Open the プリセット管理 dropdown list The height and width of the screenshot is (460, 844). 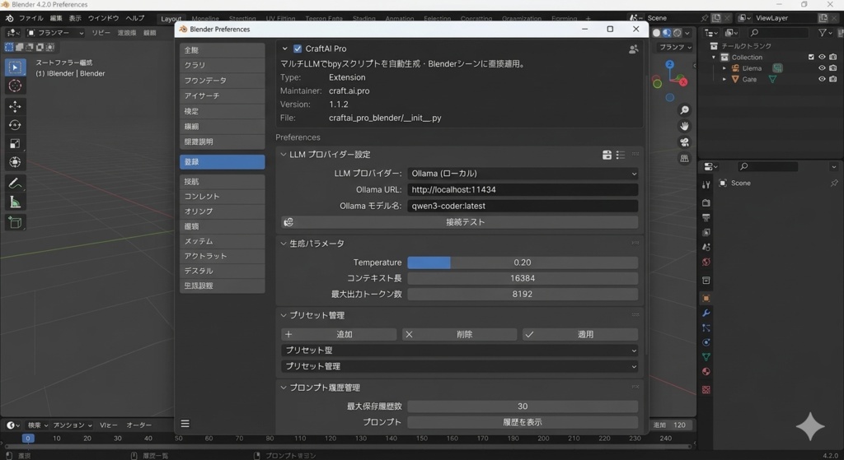[460, 366]
